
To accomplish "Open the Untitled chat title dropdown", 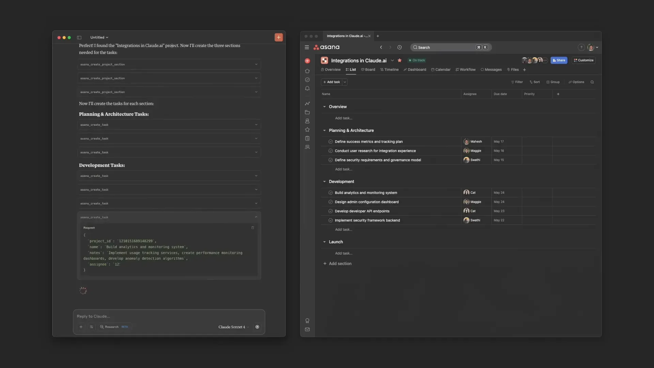I will click(x=99, y=37).
